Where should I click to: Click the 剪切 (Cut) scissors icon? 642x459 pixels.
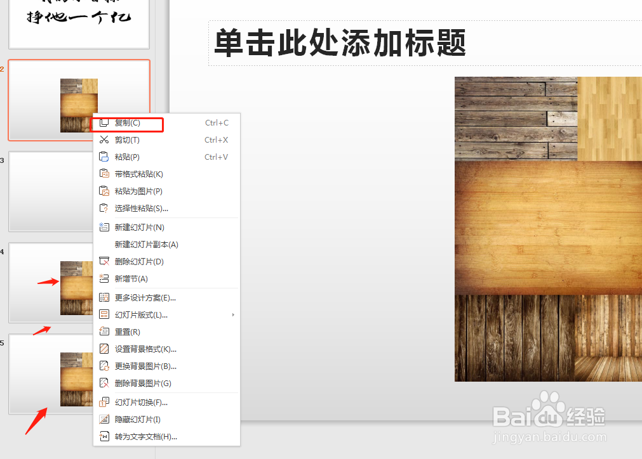click(x=104, y=139)
